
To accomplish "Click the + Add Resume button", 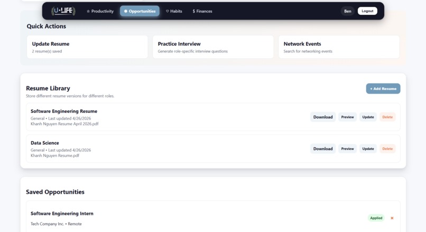I will coord(383,88).
